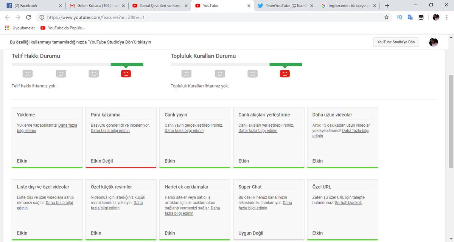Viewport: 454px width, 242px height.
Task: Click the Para kazanma card title
Action: [x=106, y=115]
